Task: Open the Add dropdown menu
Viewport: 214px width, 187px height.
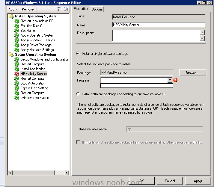Action: coord(13,9)
